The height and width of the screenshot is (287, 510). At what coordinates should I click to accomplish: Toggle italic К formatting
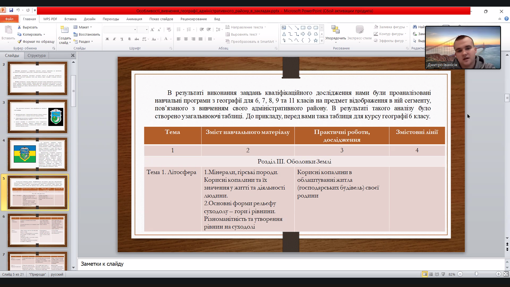(x=114, y=39)
